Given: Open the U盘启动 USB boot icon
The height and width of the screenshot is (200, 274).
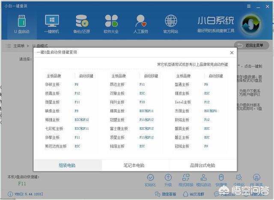Looking at the screenshot, I should (x=22, y=21).
